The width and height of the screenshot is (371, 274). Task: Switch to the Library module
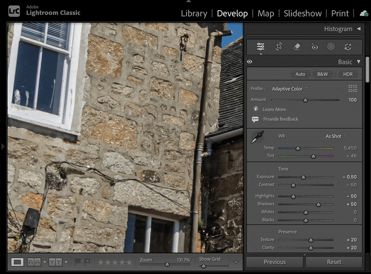click(x=194, y=13)
